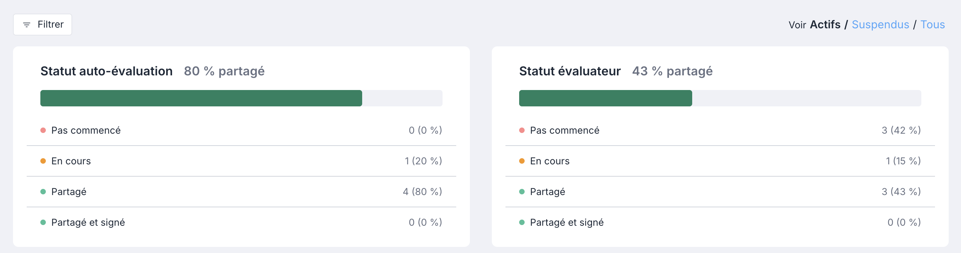
Task: Click green dot beside auto-évaluation Partagé et signé
Action: point(43,223)
